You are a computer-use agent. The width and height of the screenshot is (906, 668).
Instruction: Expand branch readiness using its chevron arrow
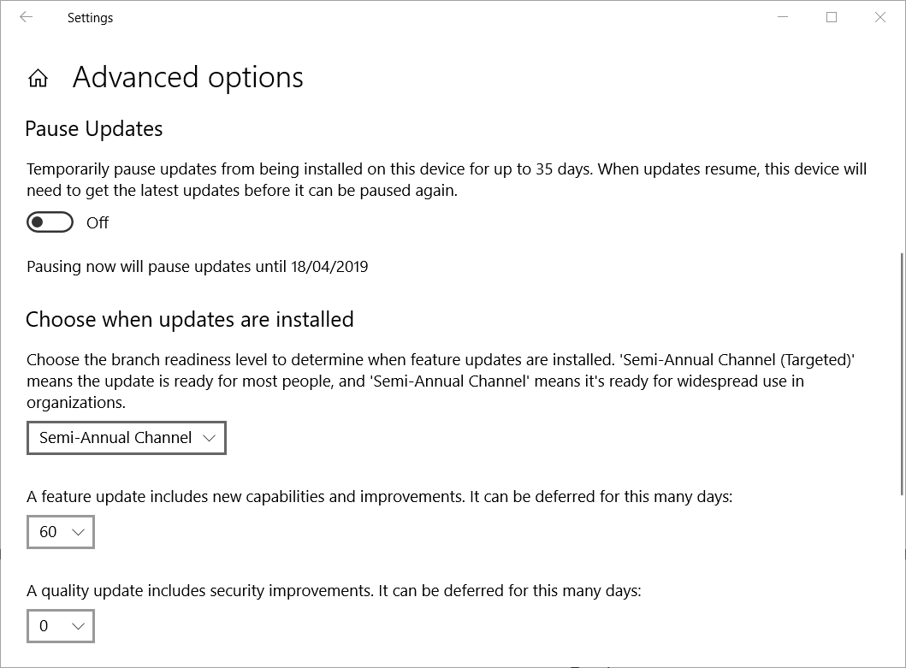[209, 439]
